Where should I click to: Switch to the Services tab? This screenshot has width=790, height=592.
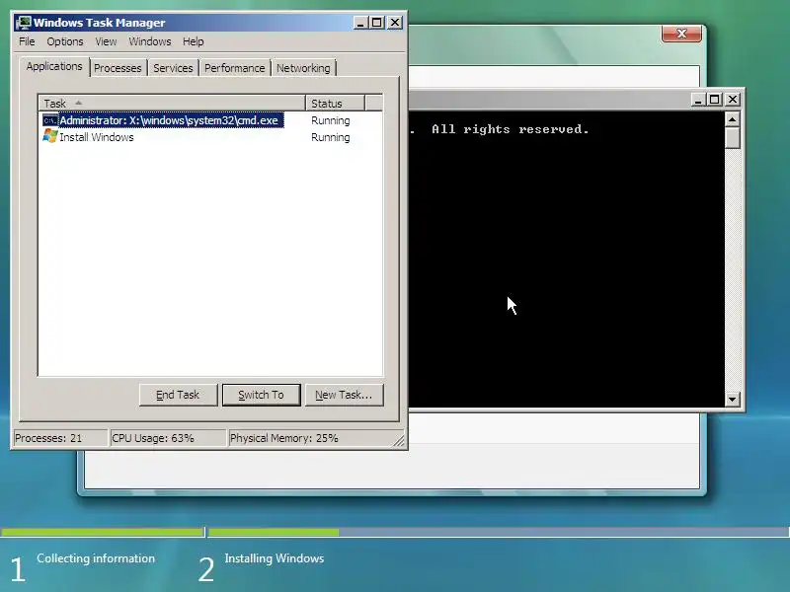pyautogui.click(x=173, y=68)
